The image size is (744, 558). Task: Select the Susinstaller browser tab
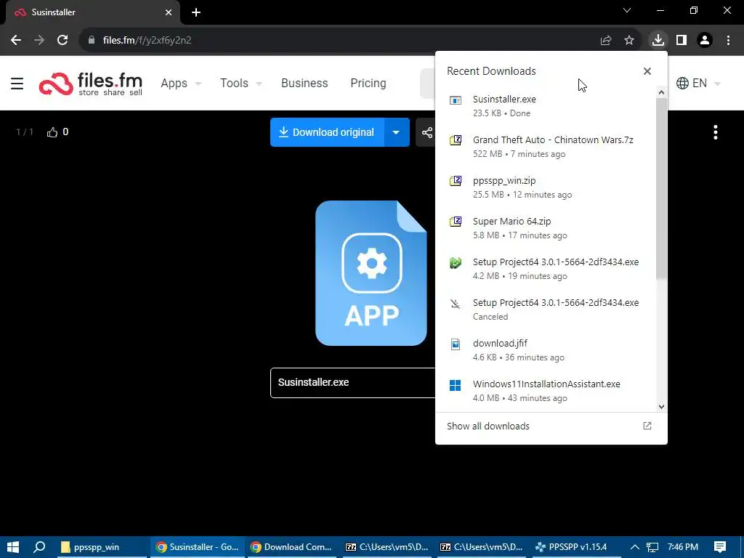click(x=93, y=12)
